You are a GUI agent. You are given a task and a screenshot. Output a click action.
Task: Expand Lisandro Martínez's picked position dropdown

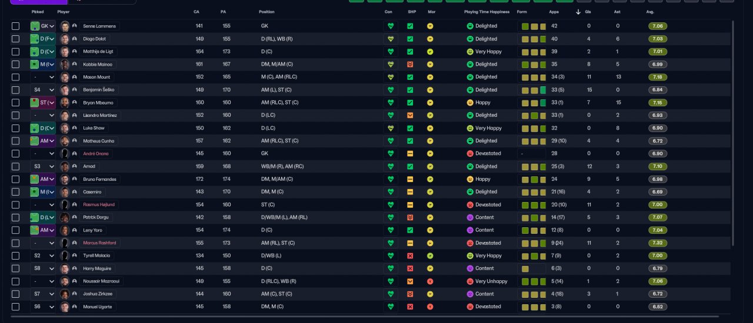43,115
